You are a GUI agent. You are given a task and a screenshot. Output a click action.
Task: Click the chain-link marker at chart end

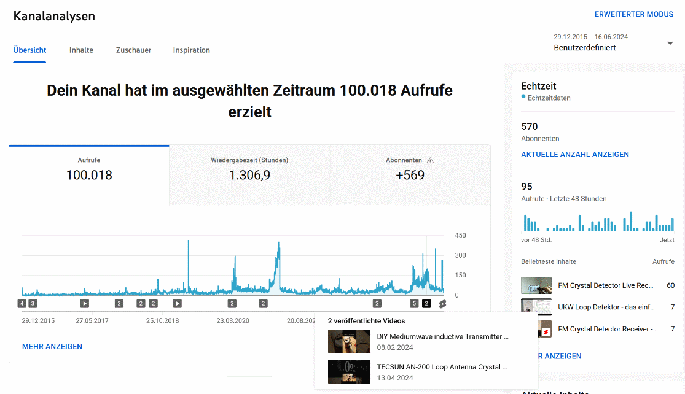point(442,303)
